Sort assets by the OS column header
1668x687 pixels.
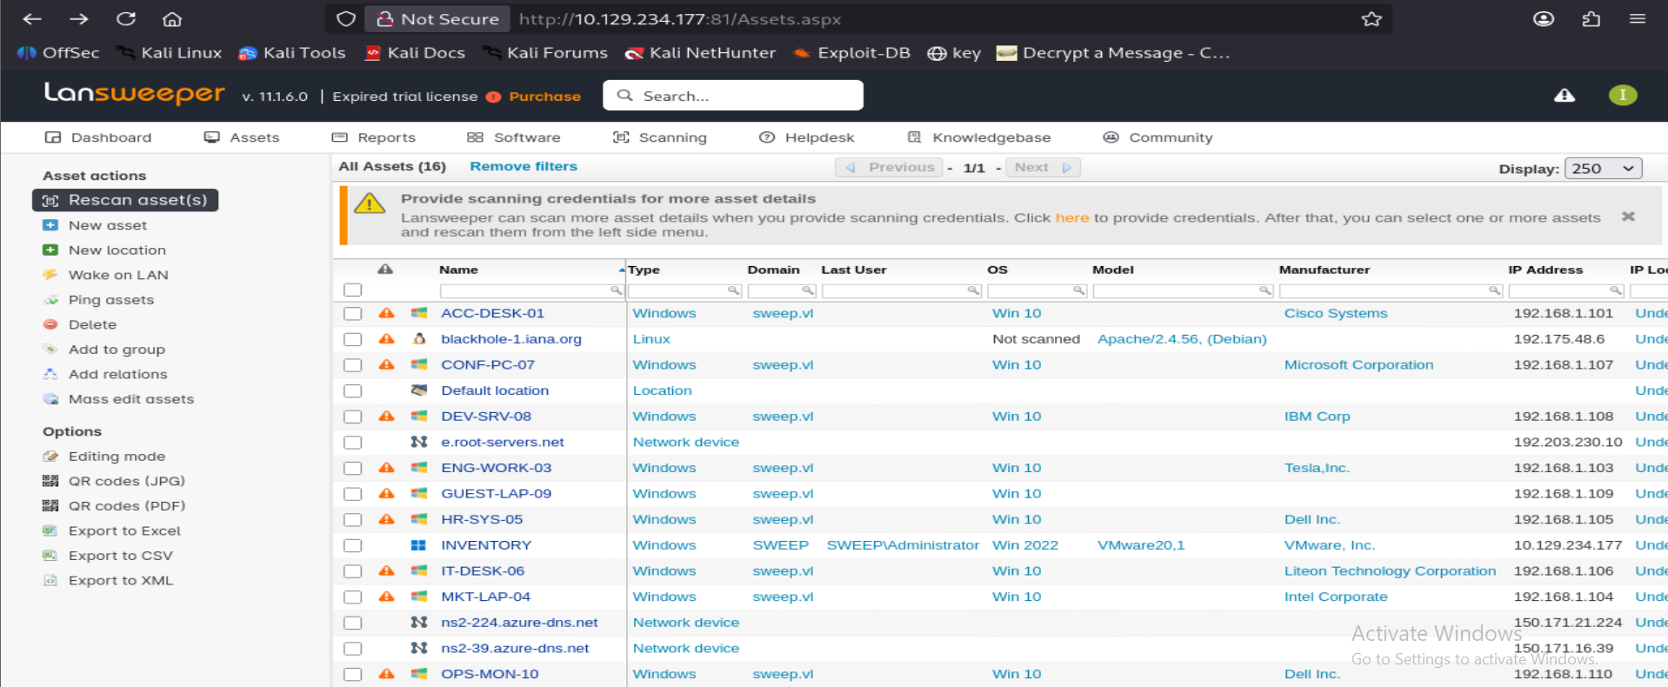coord(997,270)
